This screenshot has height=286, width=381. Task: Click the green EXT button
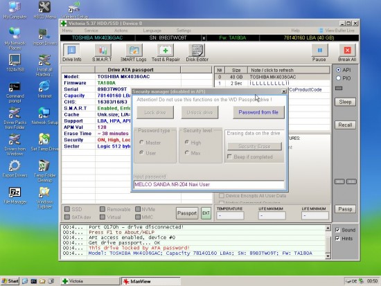coord(206,213)
